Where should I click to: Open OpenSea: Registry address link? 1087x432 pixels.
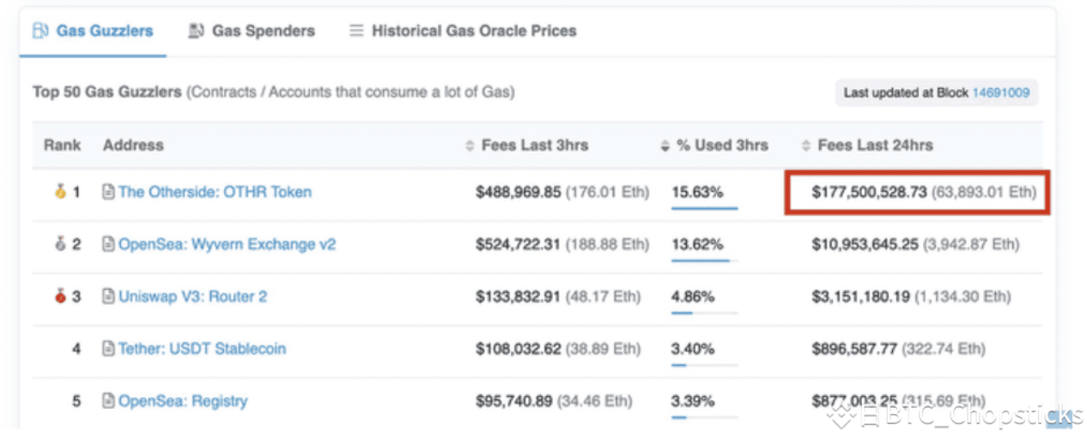point(183,401)
